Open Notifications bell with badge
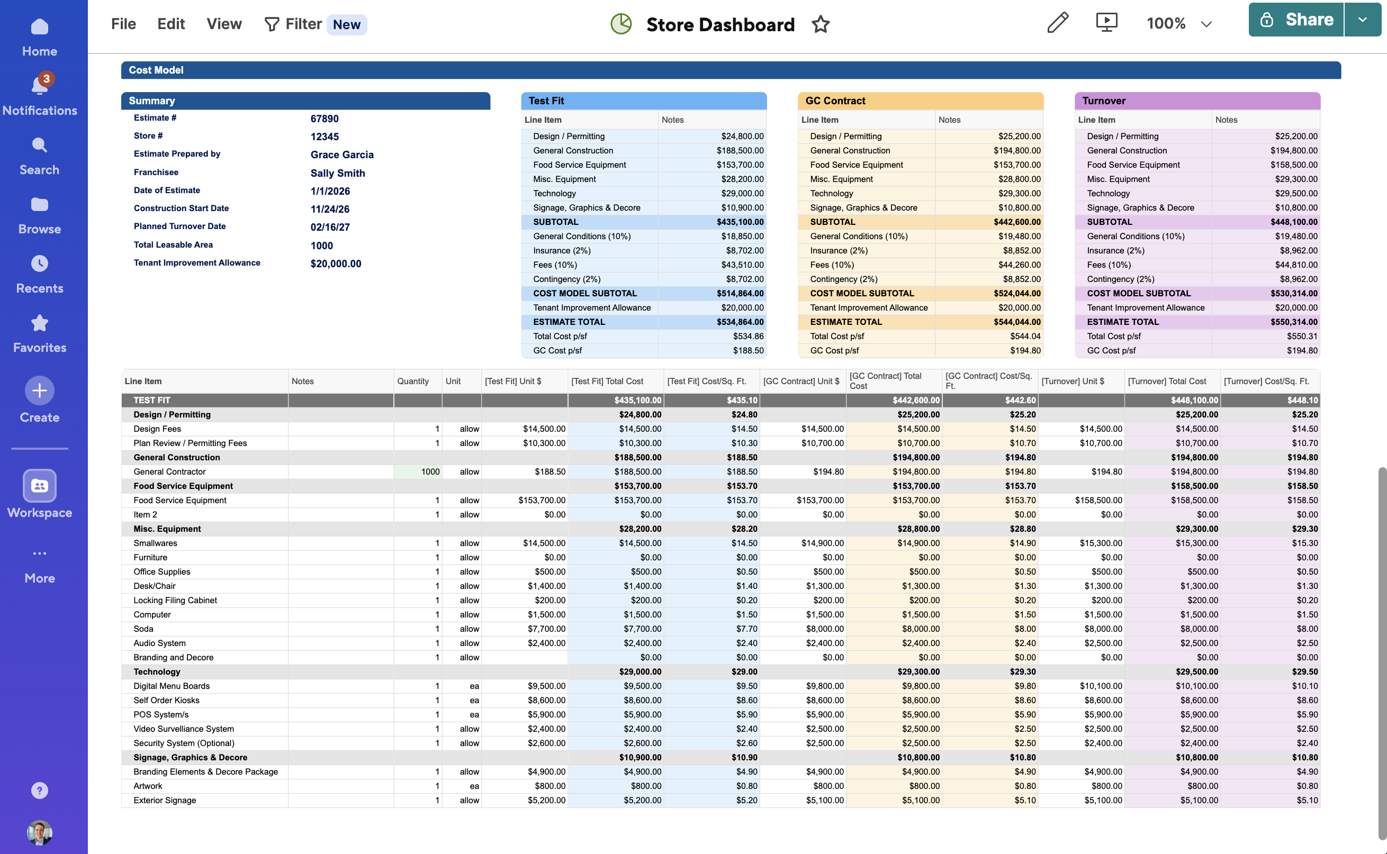1387x854 pixels. coord(39,86)
